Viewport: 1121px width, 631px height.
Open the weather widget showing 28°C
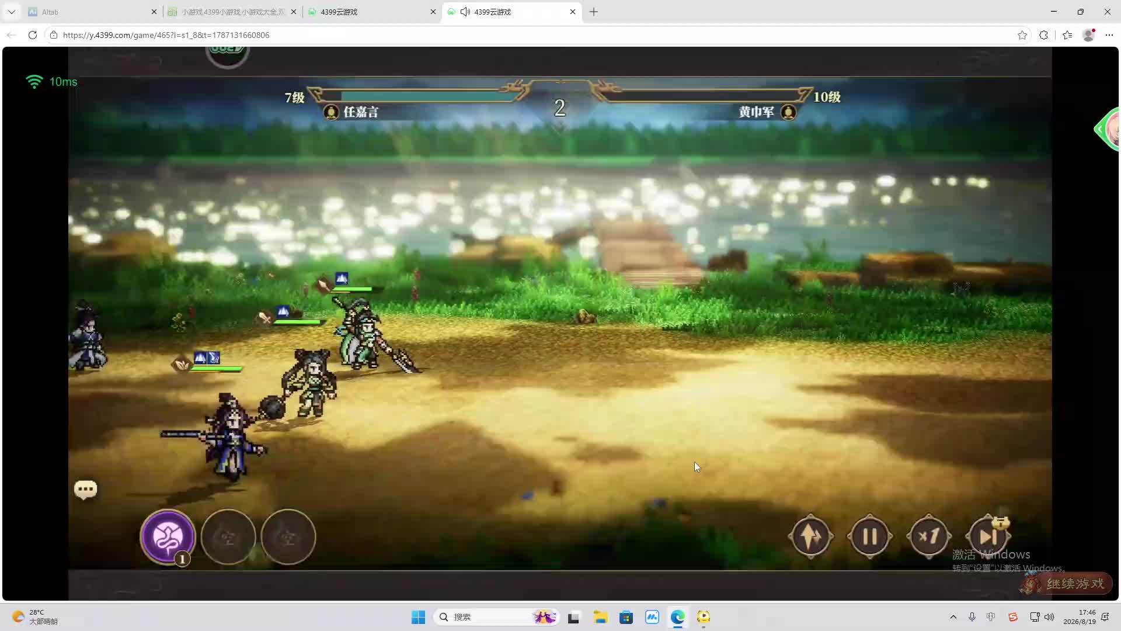(35, 617)
